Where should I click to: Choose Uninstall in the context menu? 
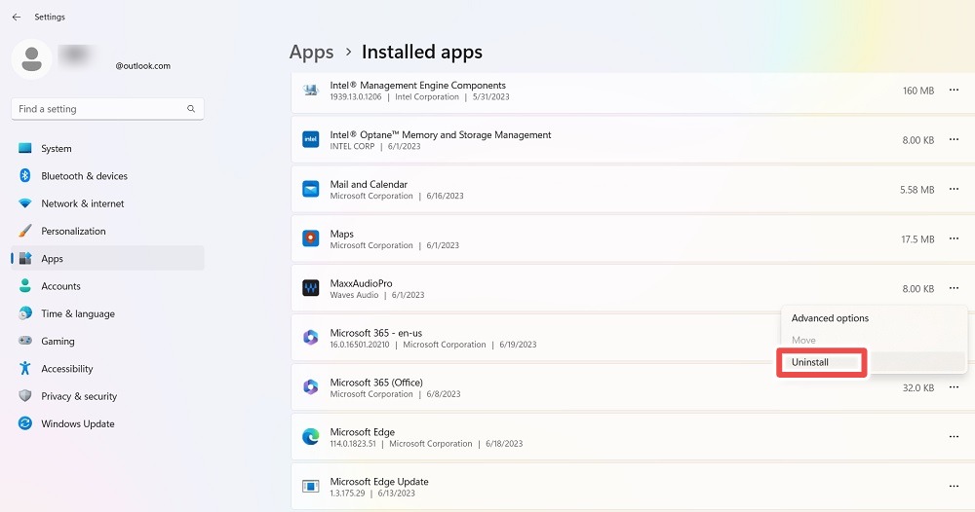[874, 362]
